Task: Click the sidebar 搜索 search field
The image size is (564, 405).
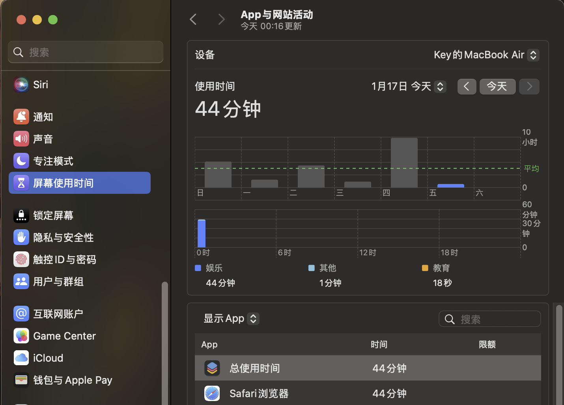Action: (86, 52)
